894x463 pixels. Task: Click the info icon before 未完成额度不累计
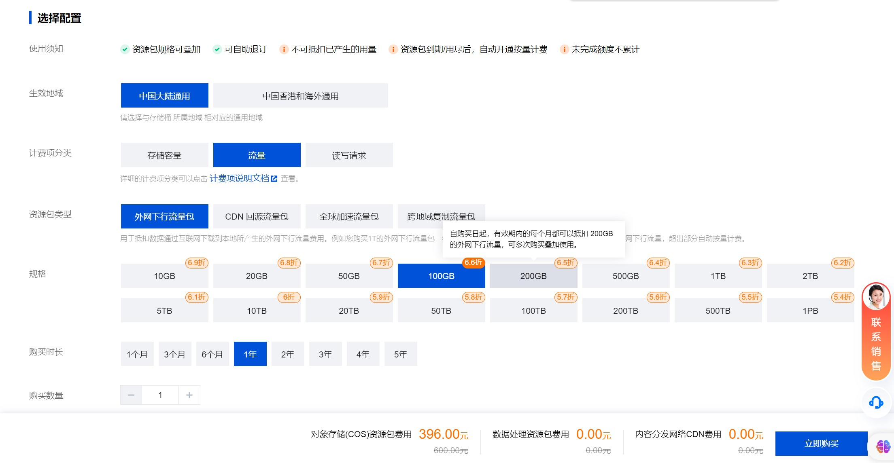tap(564, 49)
